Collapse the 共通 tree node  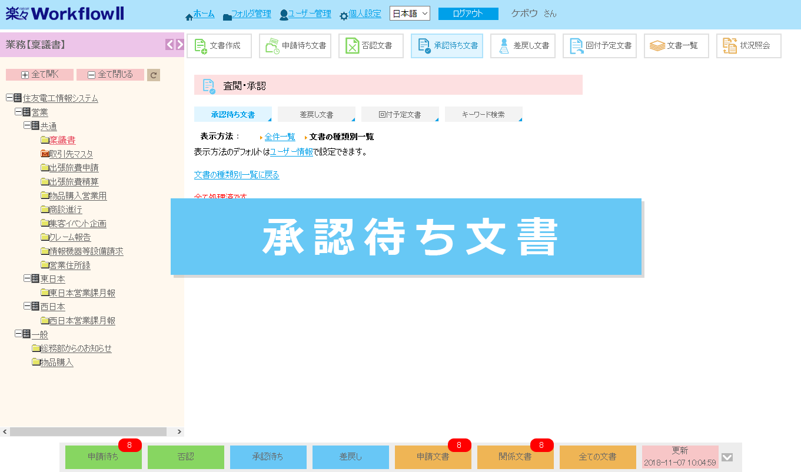(x=27, y=126)
